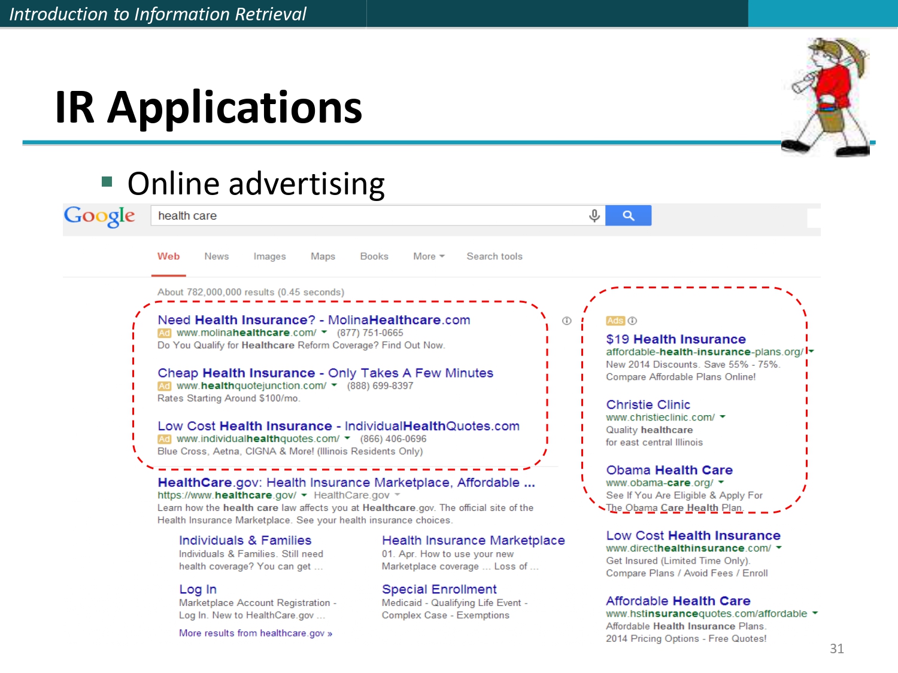This screenshot has width=898, height=673.
Task: Open Search tools option
Action: tap(494, 256)
